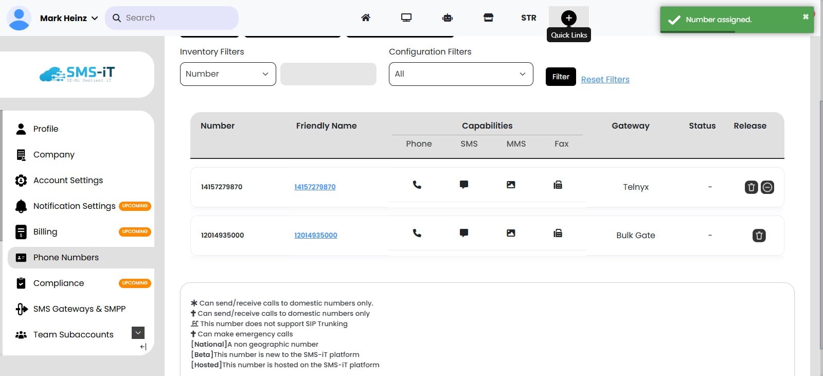The height and width of the screenshot is (376, 823).
Task: Click the sidebar scroll-down chevron button
Action: (138, 333)
